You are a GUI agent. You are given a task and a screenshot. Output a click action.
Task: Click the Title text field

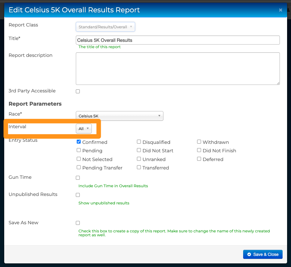[x=178, y=40]
